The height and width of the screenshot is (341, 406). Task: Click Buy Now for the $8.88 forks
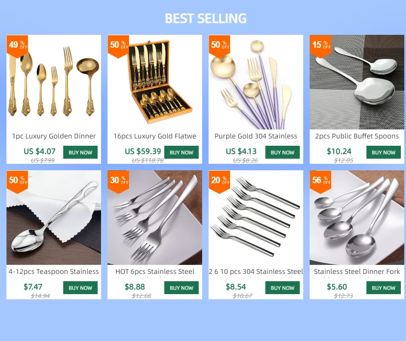181,288
